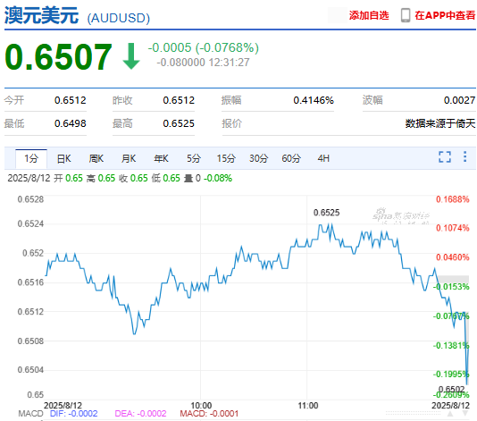
Task: Switch to the 周K chart tab
Action: 96,158
